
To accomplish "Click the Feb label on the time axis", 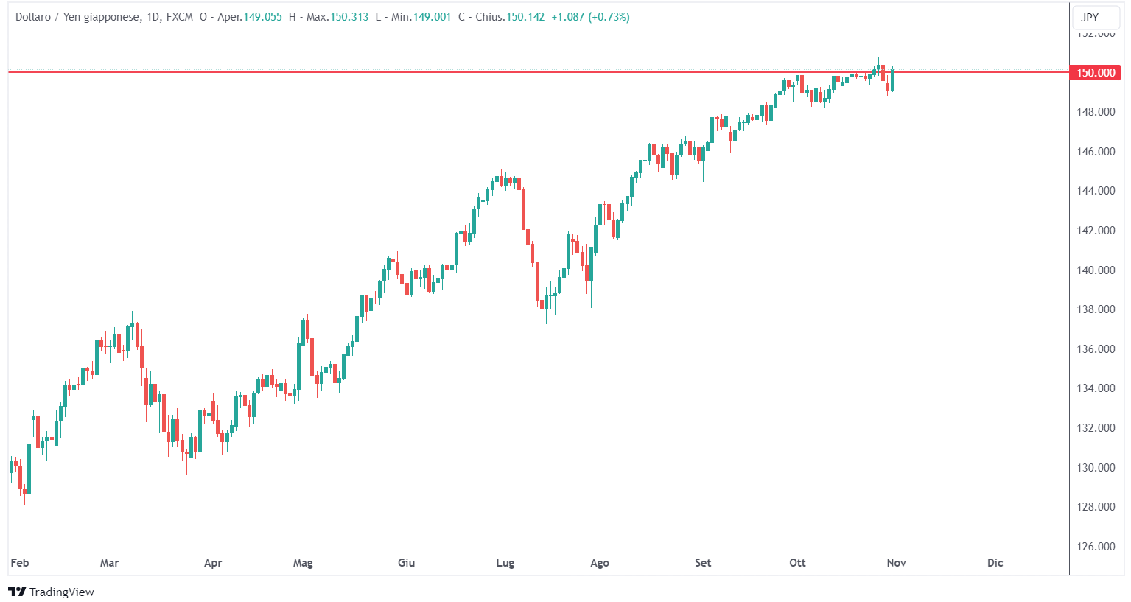I will point(20,563).
